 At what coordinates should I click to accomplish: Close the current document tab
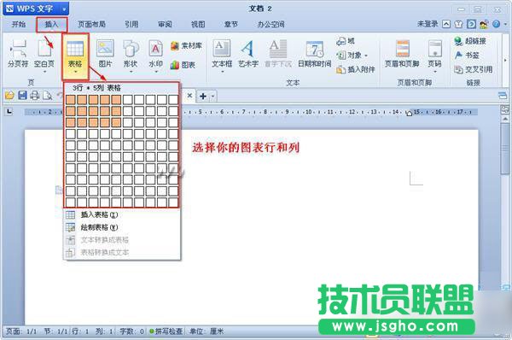[189, 96]
